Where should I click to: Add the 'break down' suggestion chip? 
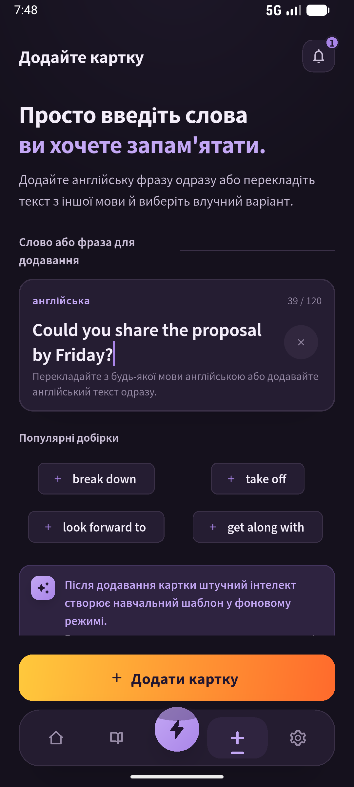click(x=96, y=479)
